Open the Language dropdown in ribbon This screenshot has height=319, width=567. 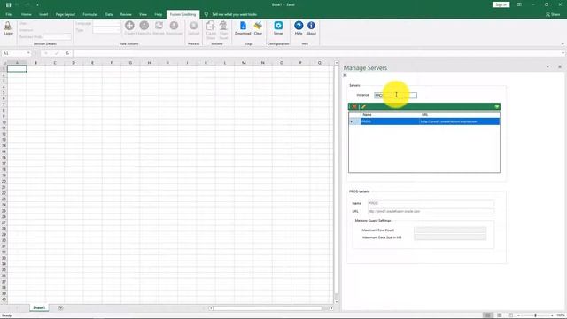[106, 24]
